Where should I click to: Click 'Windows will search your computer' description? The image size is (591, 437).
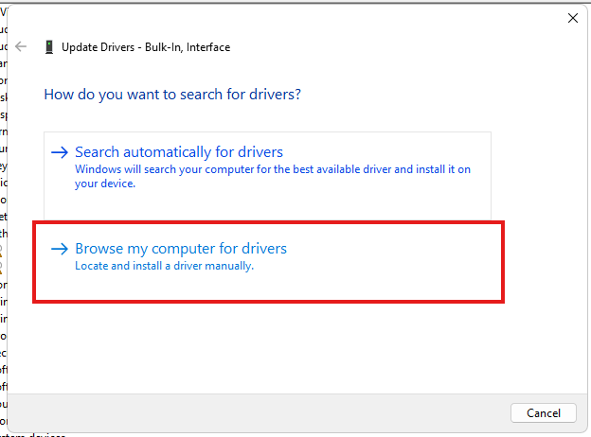(x=273, y=176)
